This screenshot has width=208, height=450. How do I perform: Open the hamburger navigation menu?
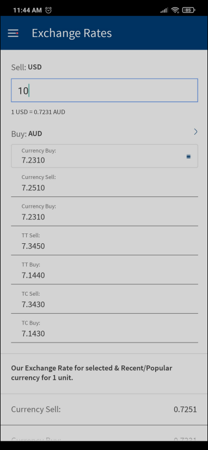13,33
